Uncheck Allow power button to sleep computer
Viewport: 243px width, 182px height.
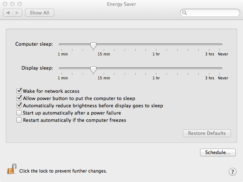[19, 98]
